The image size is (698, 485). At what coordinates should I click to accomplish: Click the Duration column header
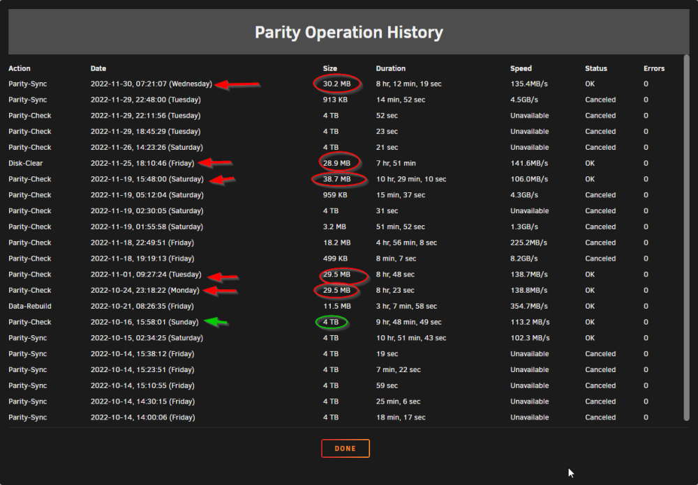[x=390, y=68]
